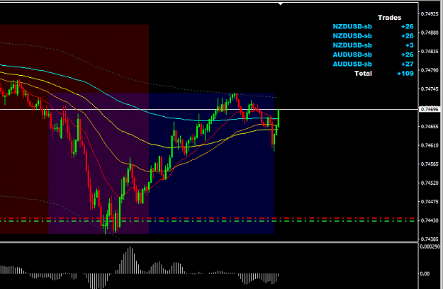Click the "+3" trade result value
Viewport: 443px width, 289px height.
410,45
